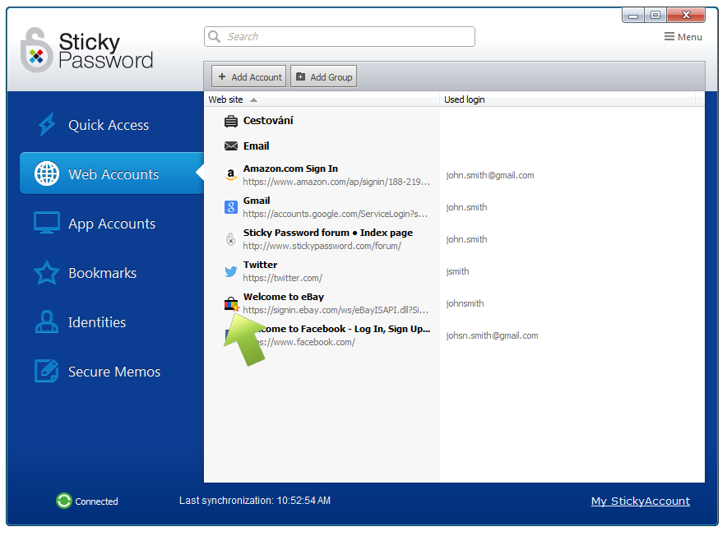This screenshot has width=727, height=536.
Task: Click the jsmith login for Twitter
Action: click(457, 271)
